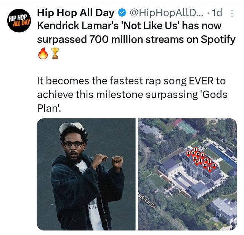
Task: Click the long swimming pool in the aerial image
Action: point(222,156)
